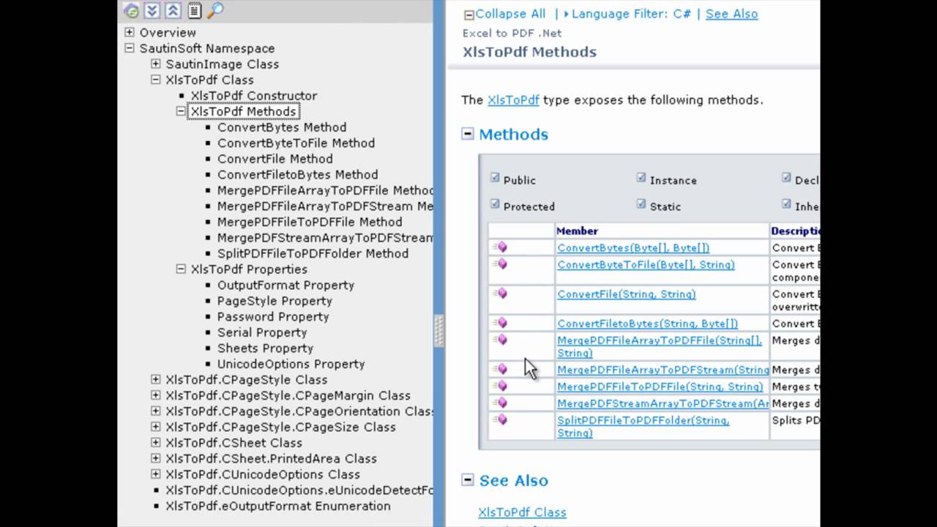937x527 pixels.
Task: Toggle the Inherited checkbox in the filter row
Action: click(786, 204)
